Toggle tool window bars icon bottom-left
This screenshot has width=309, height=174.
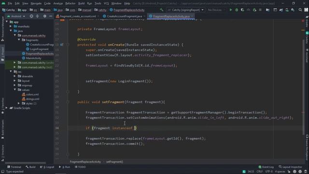coord(2,172)
